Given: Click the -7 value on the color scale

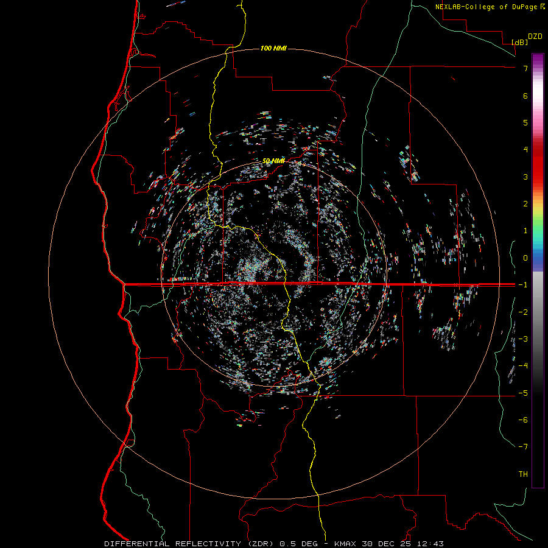Looking at the screenshot, I should [x=523, y=447].
